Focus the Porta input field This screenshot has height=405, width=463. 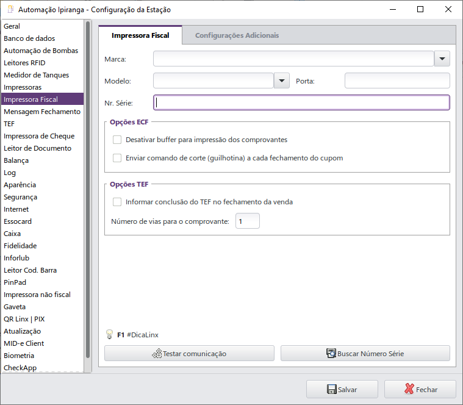(x=397, y=81)
